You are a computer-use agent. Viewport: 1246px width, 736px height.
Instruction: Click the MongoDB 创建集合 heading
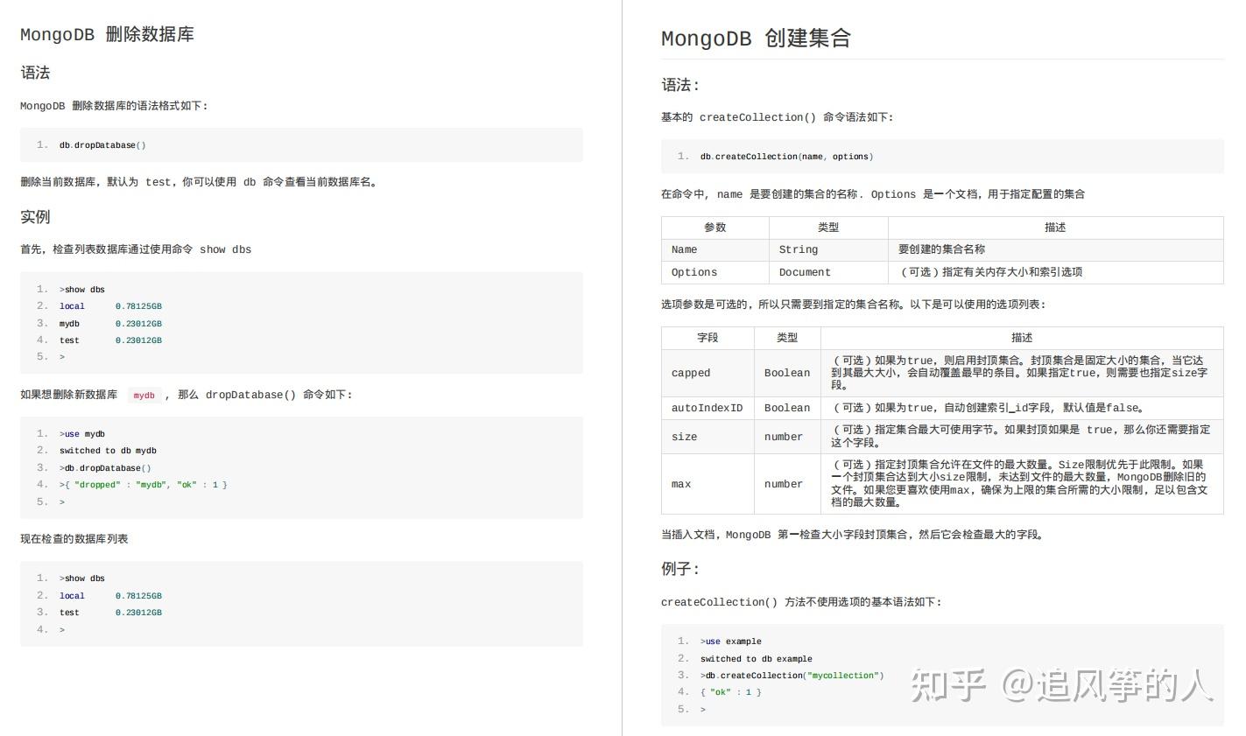pyautogui.click(x=756, y=38)
